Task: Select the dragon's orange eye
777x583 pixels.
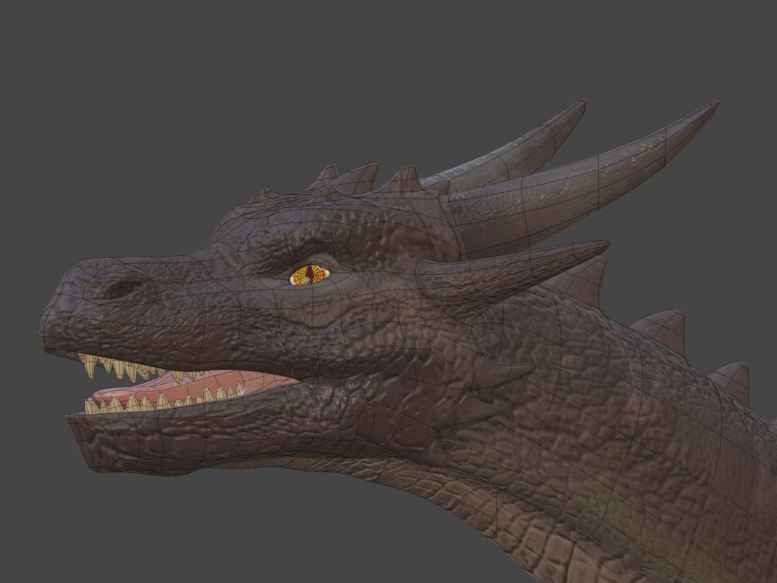Action: [x=310, y=275]
